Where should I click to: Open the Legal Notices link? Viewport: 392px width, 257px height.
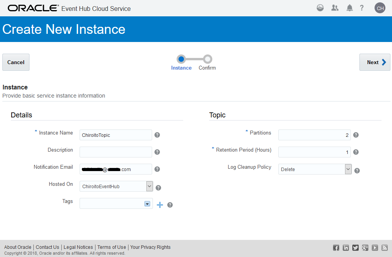pos(78,247)
